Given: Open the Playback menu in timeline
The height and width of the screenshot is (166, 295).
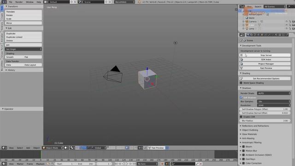Looking at the screenshot, I should tap(40, 164).
